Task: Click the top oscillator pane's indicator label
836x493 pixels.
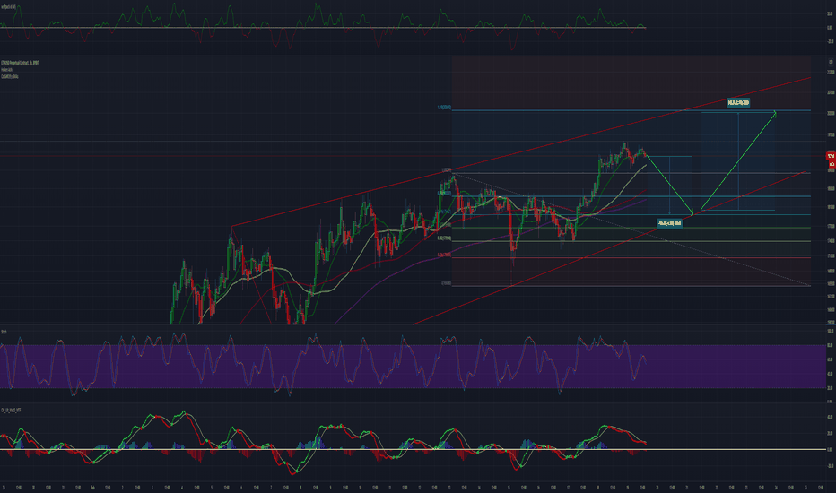Action: [8, 7]
